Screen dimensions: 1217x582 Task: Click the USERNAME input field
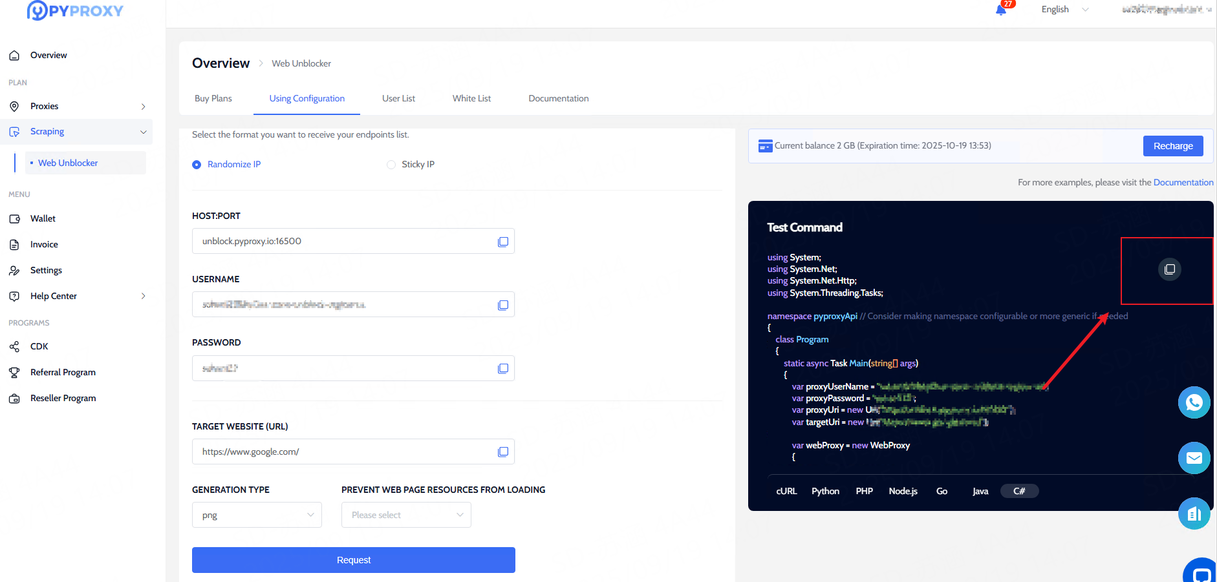click(353, 304)
